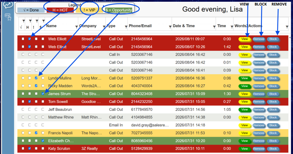
Task: View Jeff Beaubrun's call record
Action: [245, 109]
